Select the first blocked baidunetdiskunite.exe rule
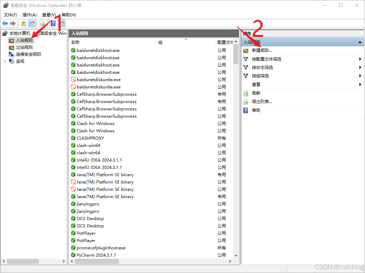 click(x=99, y=79)
